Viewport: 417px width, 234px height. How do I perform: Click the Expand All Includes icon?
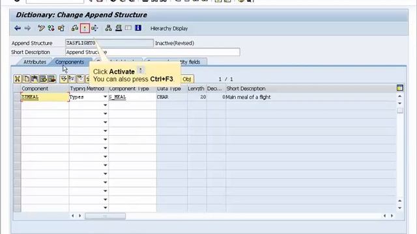(x=63, y=79)
